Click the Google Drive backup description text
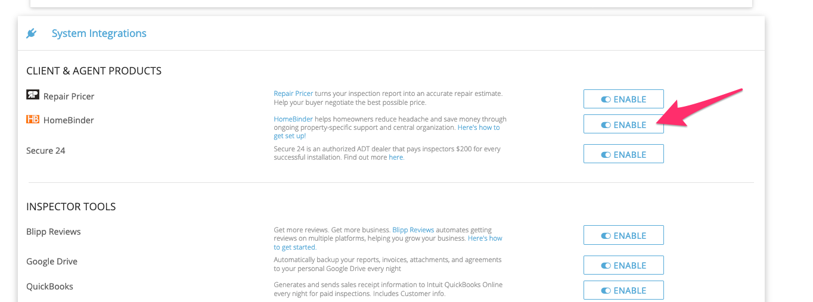Image resolution: width=813 pixels, height=302 pixels. [x=387, y=264]
